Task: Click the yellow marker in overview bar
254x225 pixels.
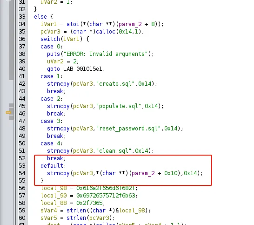Action: coord(8,112)
